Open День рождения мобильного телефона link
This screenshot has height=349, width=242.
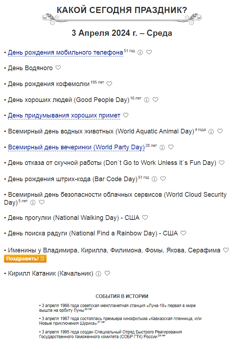(65, 53)
